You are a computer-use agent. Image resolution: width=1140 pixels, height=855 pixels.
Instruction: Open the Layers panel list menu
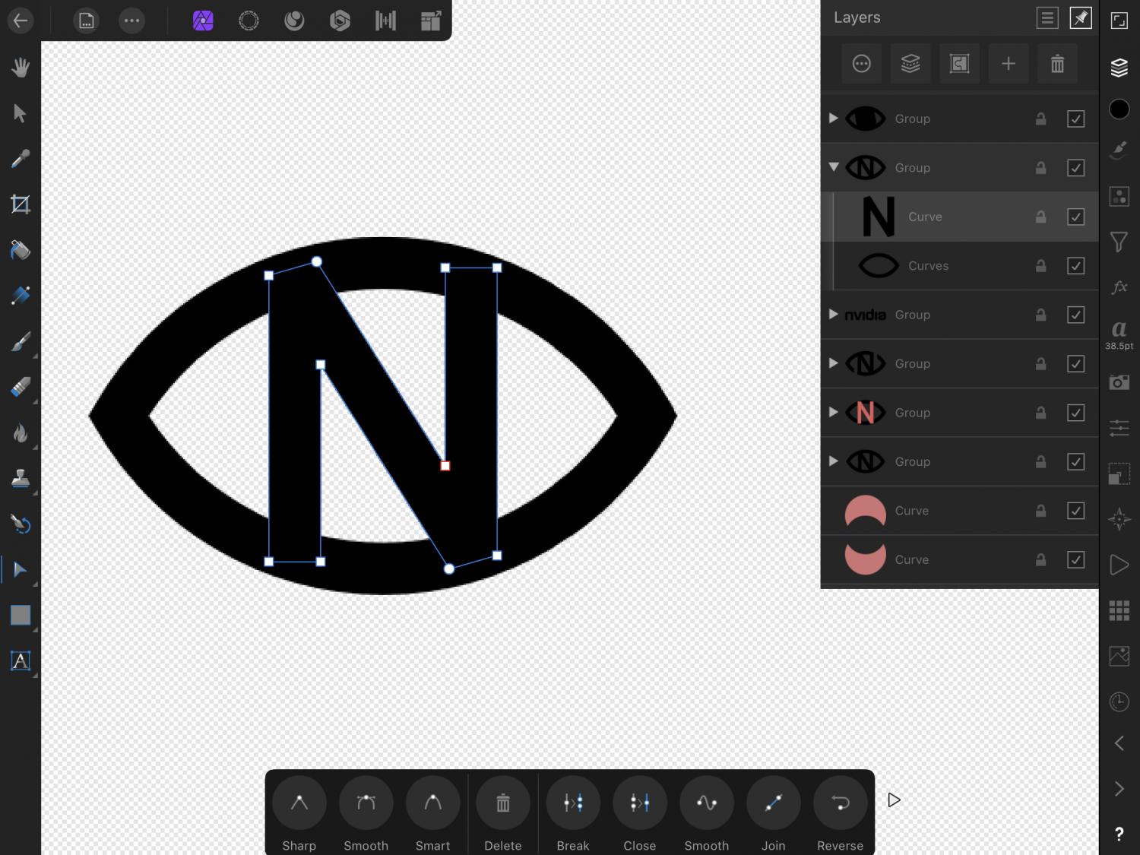coord(1047,17)
